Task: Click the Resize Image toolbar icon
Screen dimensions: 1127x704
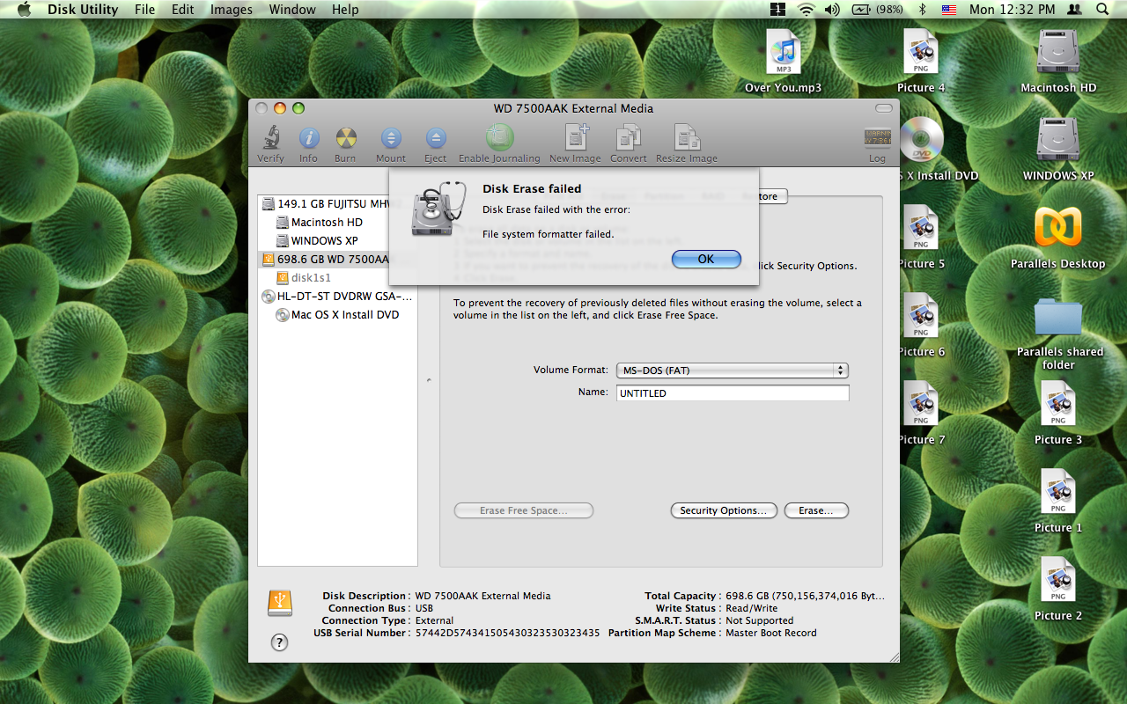Action: [x=687, y=138]
